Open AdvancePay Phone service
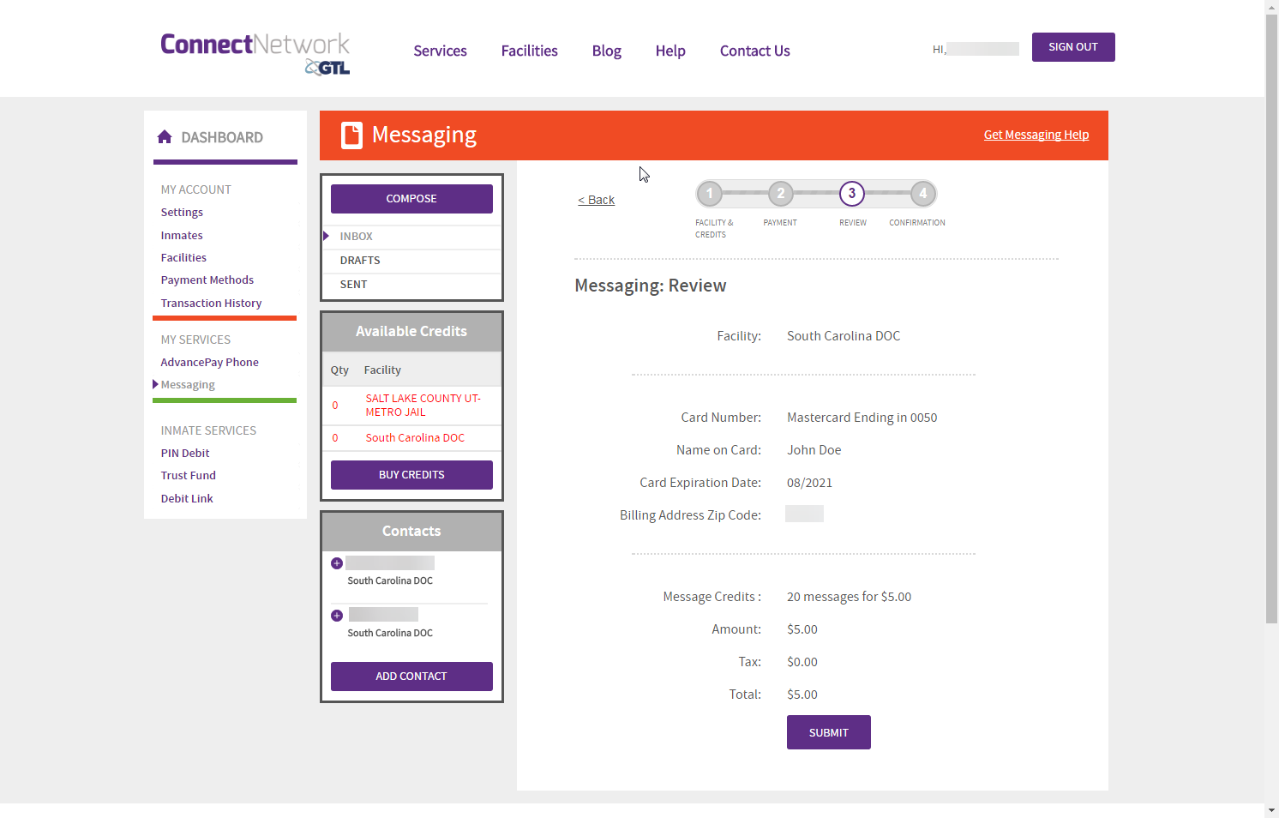This screenshot has width=1279, height=818. [x=209, y=363]
